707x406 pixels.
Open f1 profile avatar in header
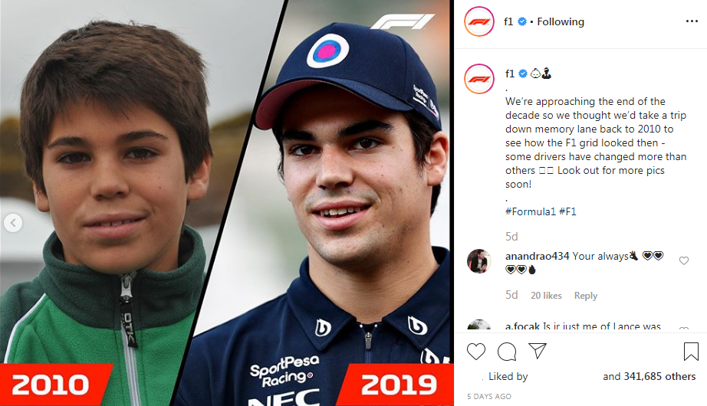coord(479,21)
